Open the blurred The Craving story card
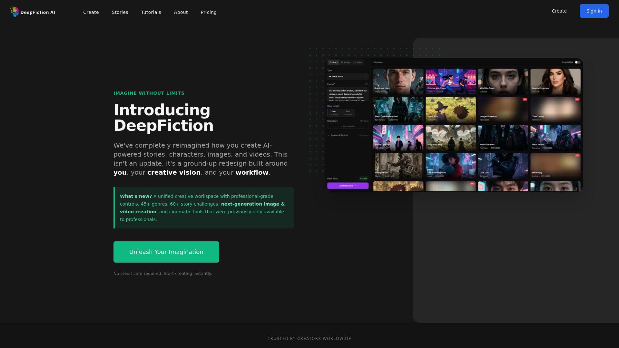619x348 pixels. coord(555,110)
